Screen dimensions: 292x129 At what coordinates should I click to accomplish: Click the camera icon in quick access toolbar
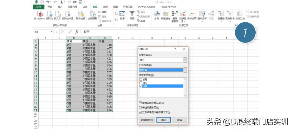pyautogui.click(x=75, y=2)
